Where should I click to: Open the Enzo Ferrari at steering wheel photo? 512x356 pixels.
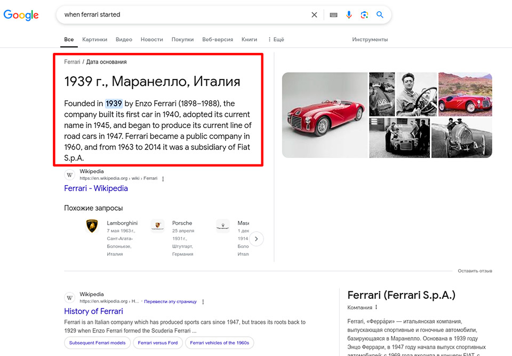click(x=417, y=94)
